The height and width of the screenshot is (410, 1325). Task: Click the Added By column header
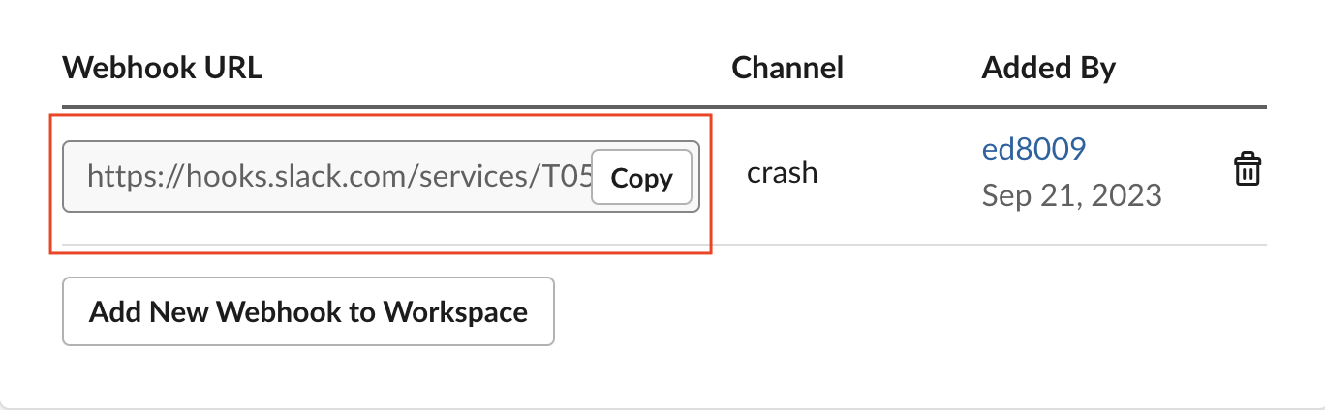pos(1049,68)
